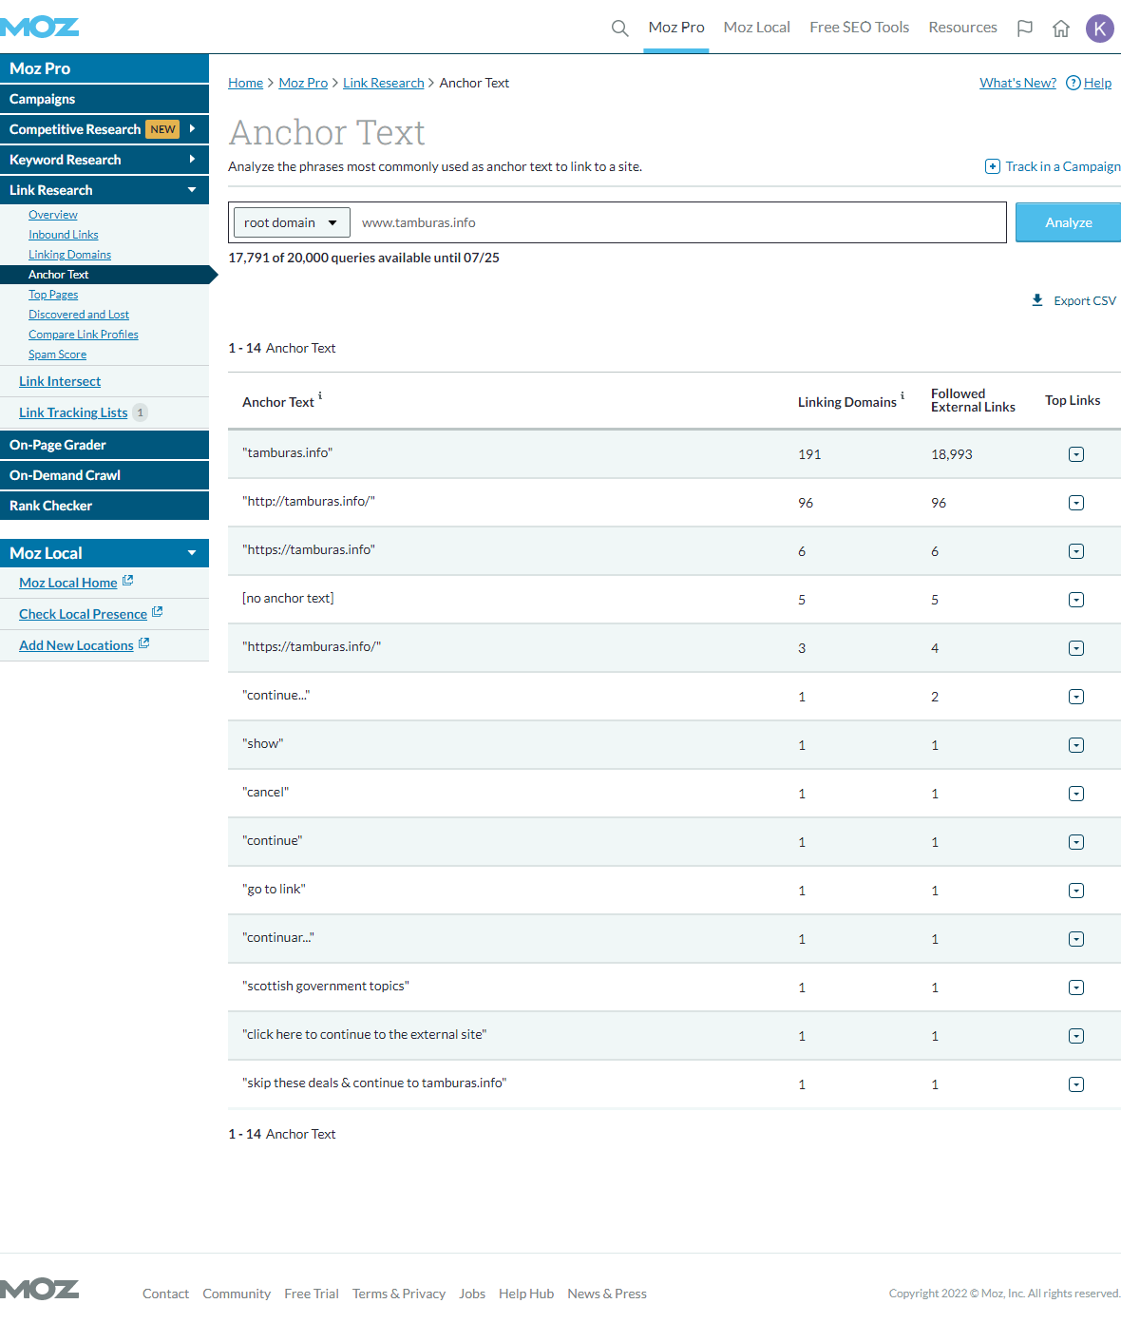This screenshot has height=1342, width=1121.
Task: Click the footer Moz logo
Action: [x=40, y=1290]
